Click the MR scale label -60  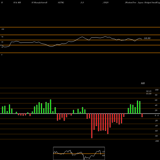click(x=156, y=131)
